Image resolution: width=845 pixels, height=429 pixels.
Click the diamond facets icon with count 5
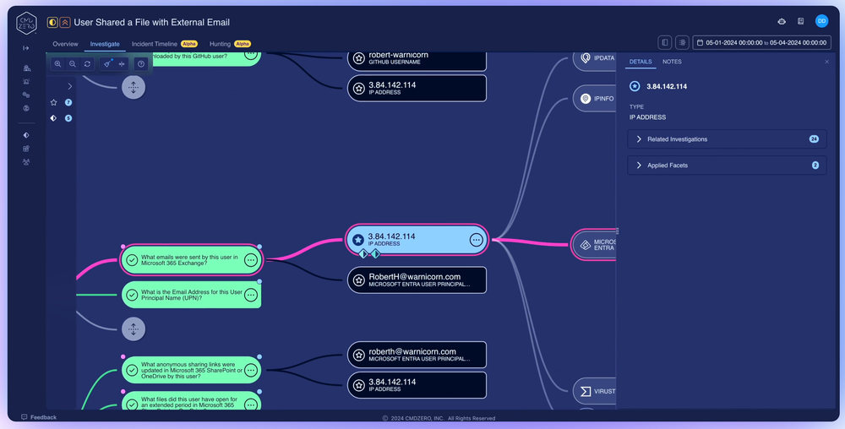tap(53, 118)
